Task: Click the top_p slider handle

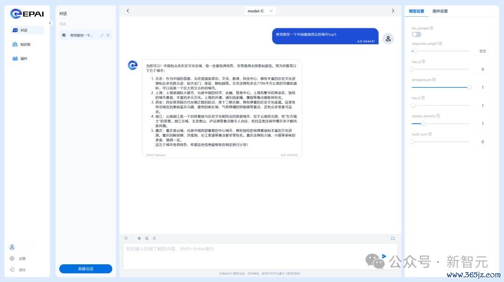Action: click(x=412, y=69)
